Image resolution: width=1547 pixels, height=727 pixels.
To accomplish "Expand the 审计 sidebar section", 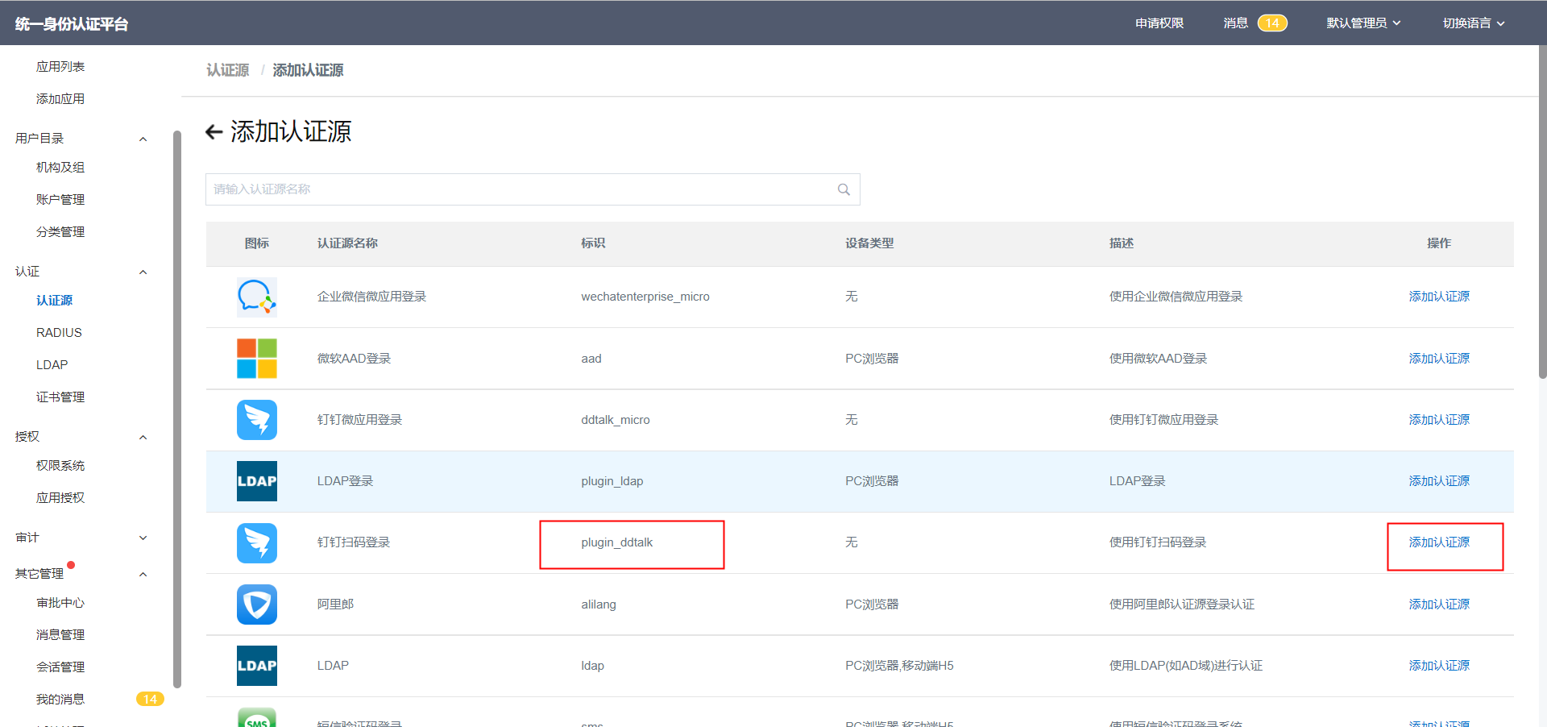I will pyautogui.click(x=143, y=538).
